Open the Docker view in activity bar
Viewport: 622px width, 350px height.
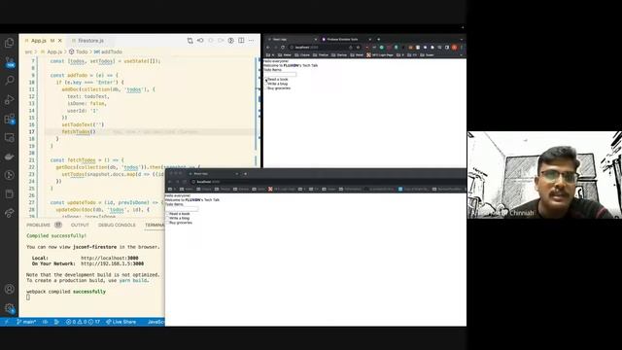(9, 157)
